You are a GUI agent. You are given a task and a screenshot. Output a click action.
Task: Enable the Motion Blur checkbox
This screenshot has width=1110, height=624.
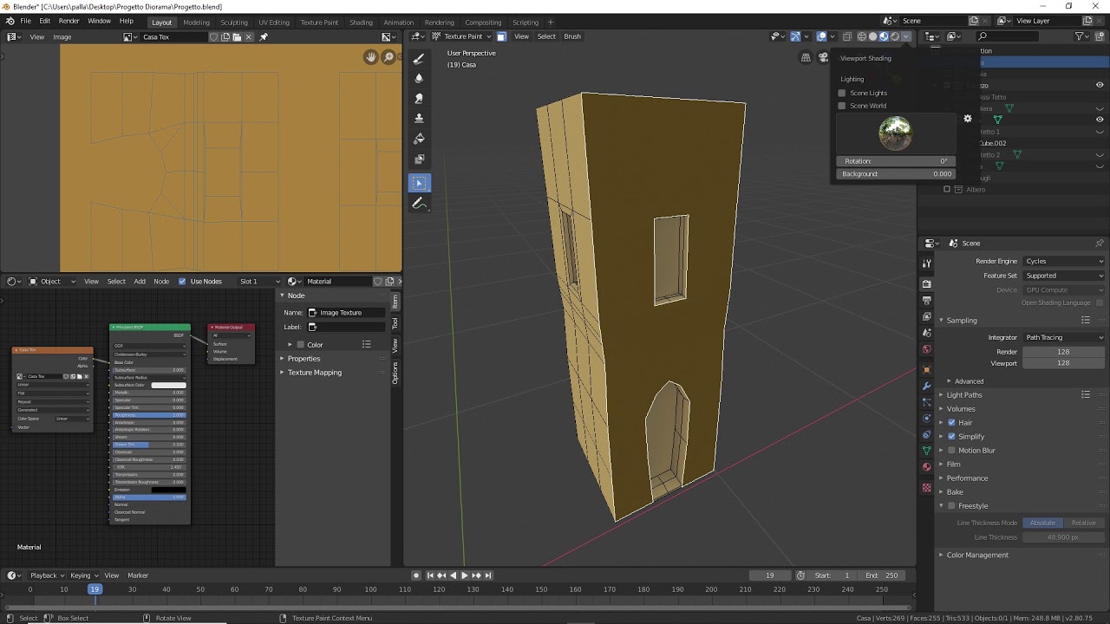[x=951, y=451]
